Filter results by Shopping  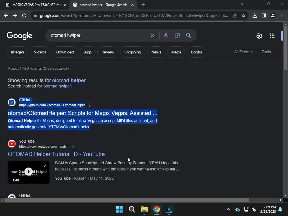pos(133,52)
